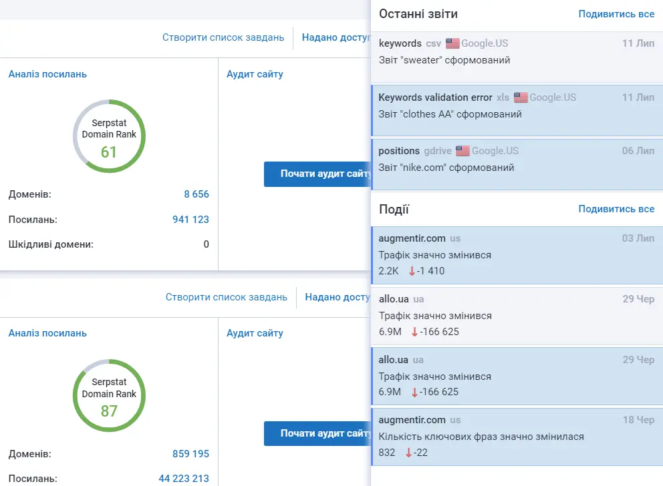This screenshot has height=486, width=663.
Task: Click the US flag beside positions gdrive
Action: click(462, 151)
